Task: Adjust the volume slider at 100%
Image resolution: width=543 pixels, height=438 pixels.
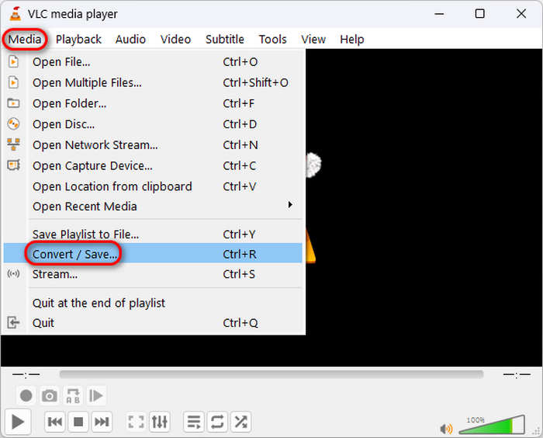Action: point(492,425)
